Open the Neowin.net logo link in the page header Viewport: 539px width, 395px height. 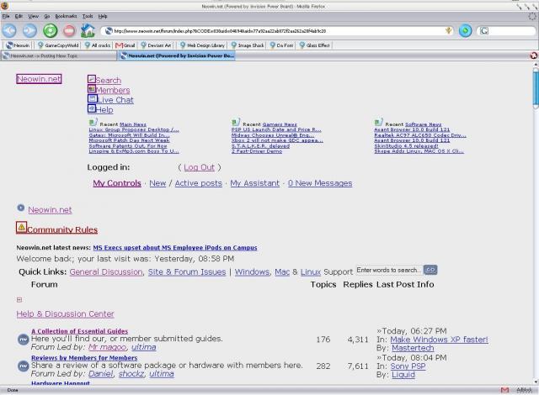(39, 79)
